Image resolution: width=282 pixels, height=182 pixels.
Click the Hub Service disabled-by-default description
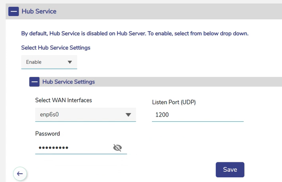(x=134, y=33)
